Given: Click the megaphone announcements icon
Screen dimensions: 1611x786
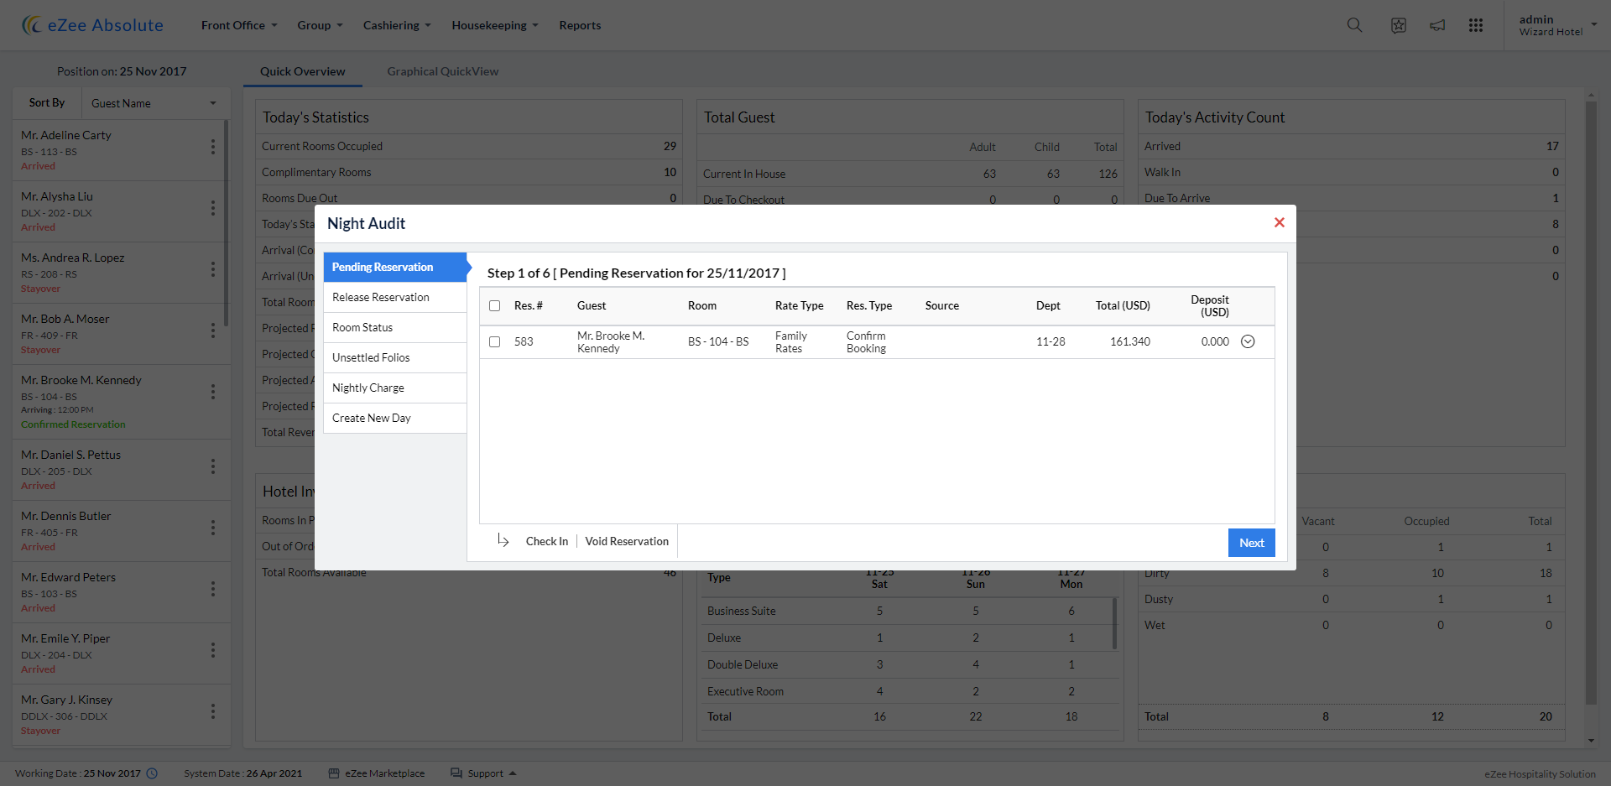Looking at the screenshot, I should (1437, 25).
